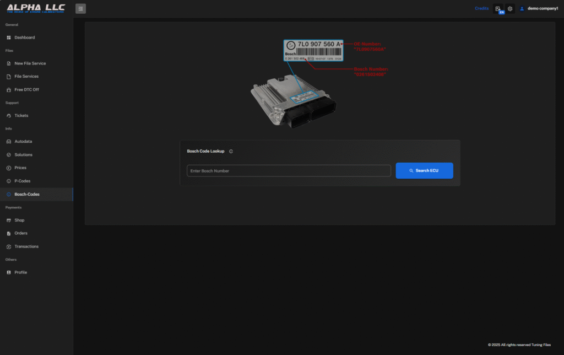Screen dimensions: 564x355
Task: Select Bosch-Codes in the sidebar
Action: tap(36, 195)
